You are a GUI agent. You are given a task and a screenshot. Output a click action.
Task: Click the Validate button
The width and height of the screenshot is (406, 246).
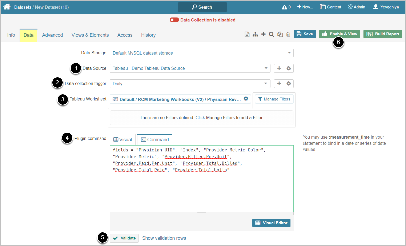(124, 238)
